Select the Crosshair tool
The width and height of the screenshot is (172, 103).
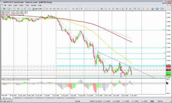point(86,9)
